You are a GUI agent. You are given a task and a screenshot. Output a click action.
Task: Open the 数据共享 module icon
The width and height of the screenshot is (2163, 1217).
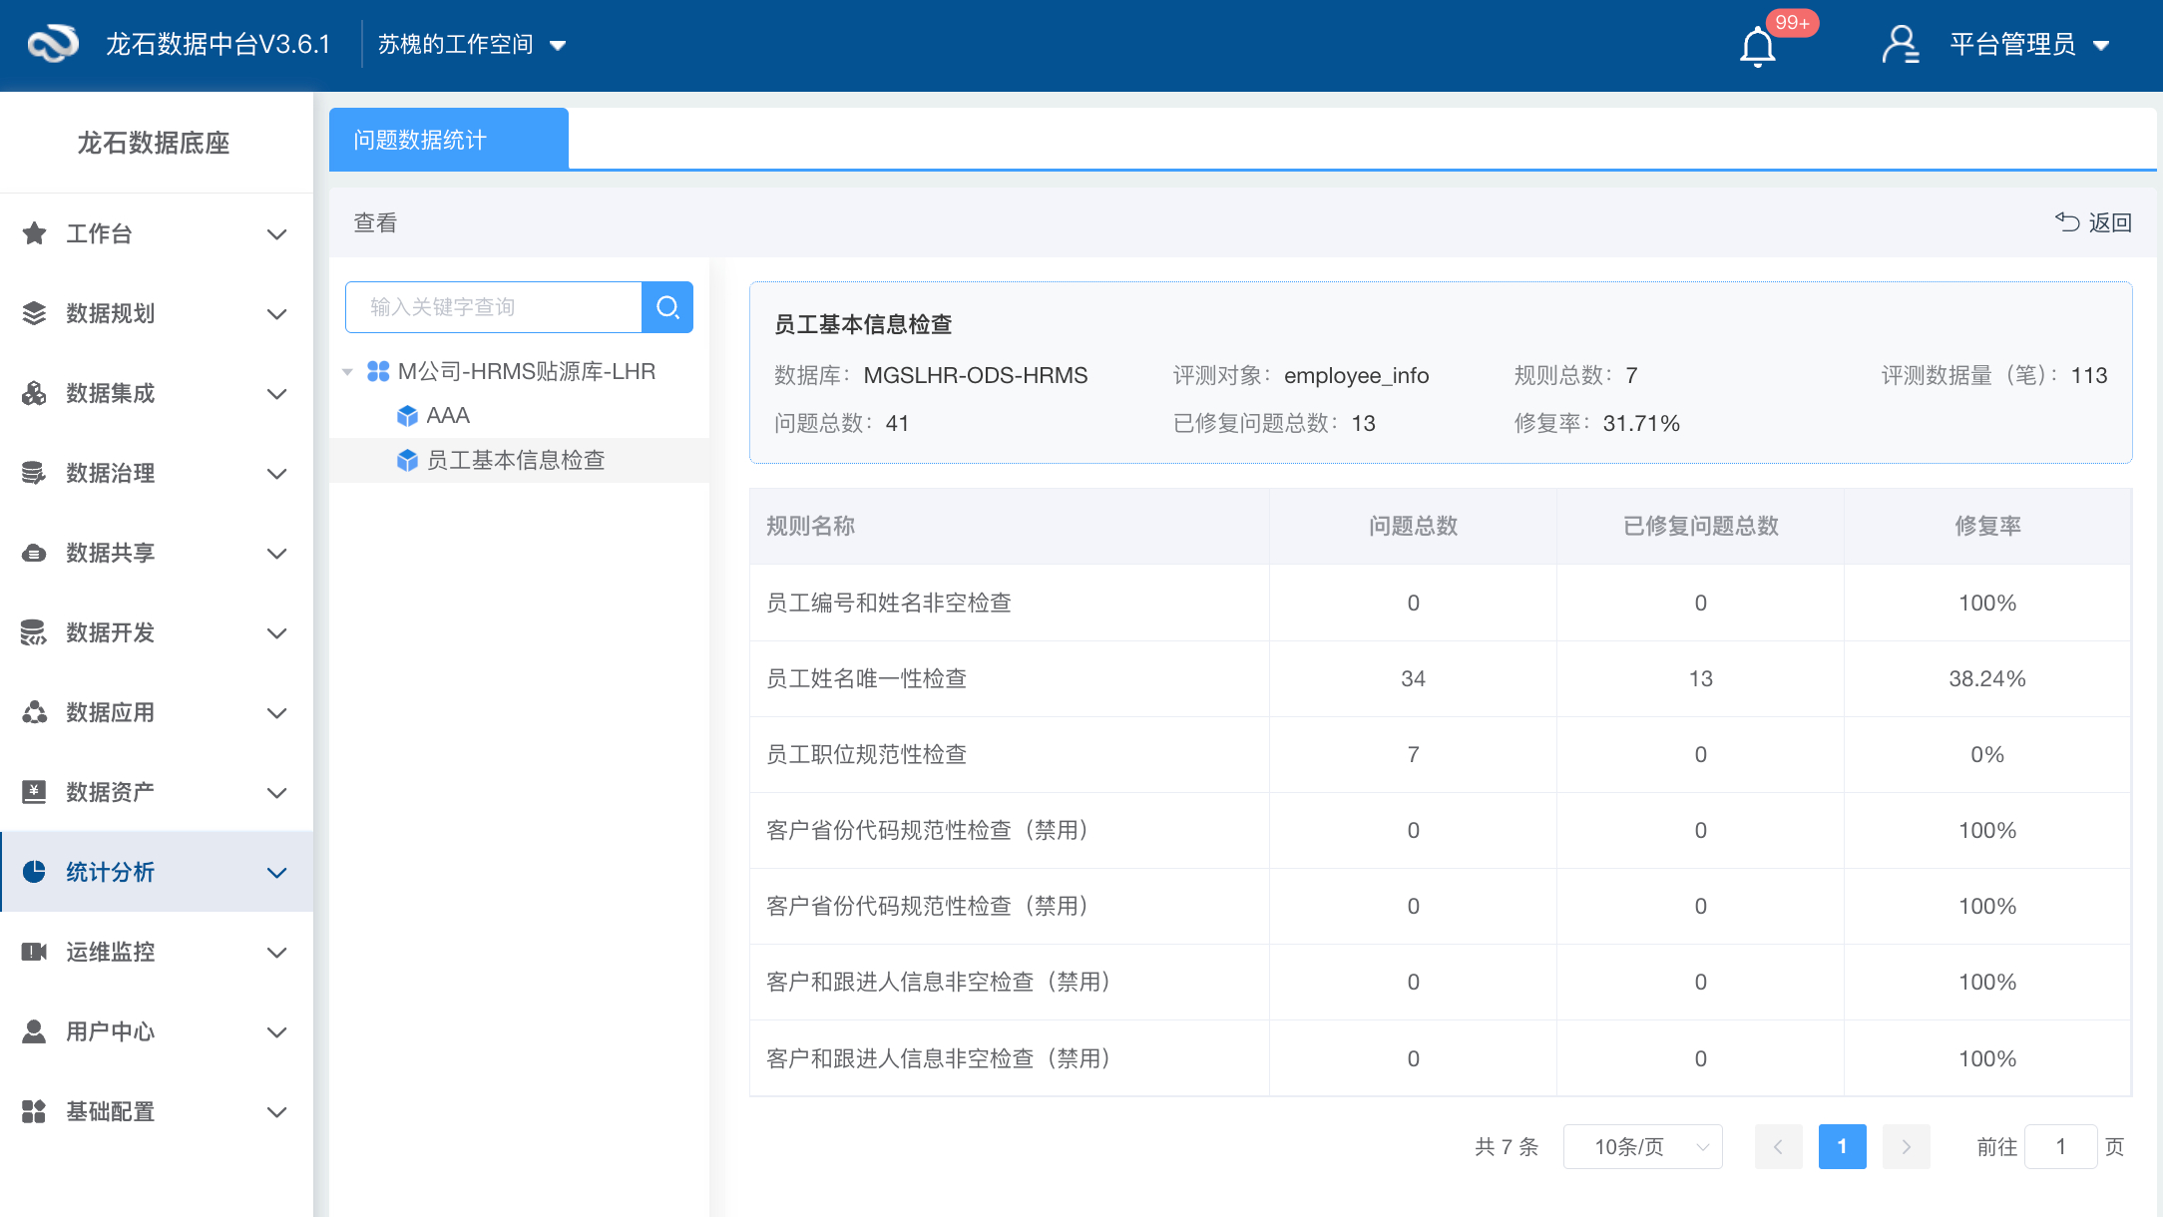coord(34,553)
